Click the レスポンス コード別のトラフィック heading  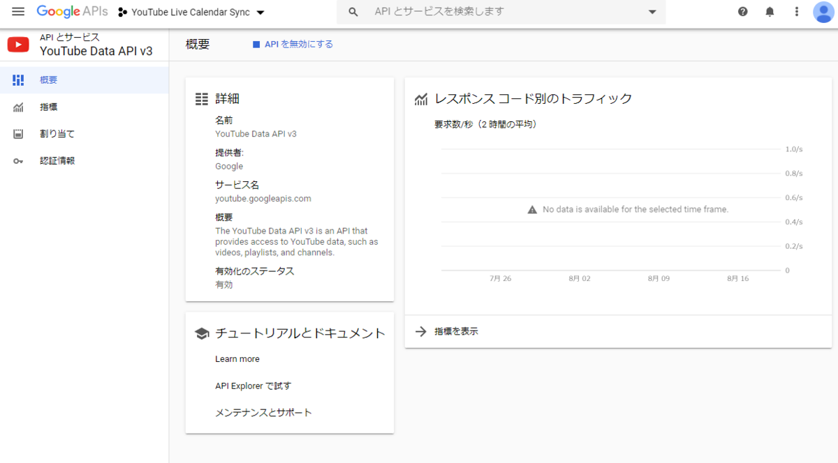(x=533, y=99)
